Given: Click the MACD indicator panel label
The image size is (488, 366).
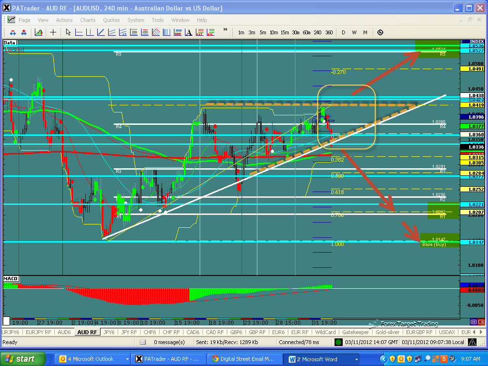Looking at the screenshot, I should coord(10,278).
